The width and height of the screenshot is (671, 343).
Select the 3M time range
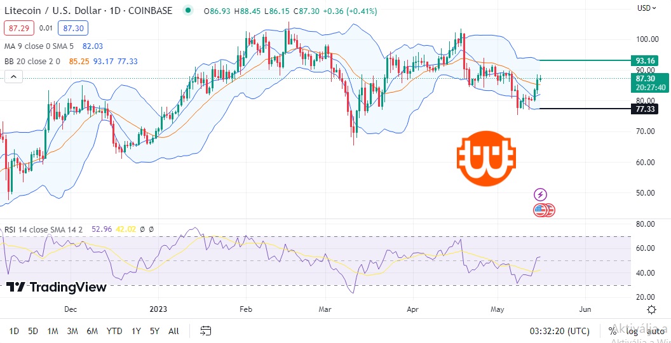click(72, 331)
